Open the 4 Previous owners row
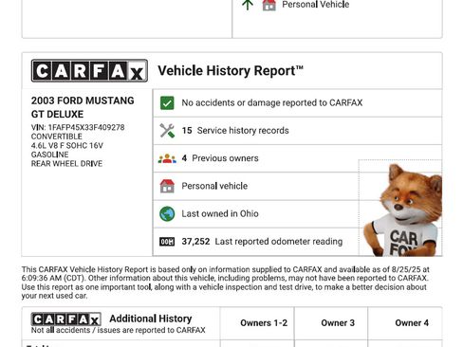463x347 pixels. click(297, 158)
